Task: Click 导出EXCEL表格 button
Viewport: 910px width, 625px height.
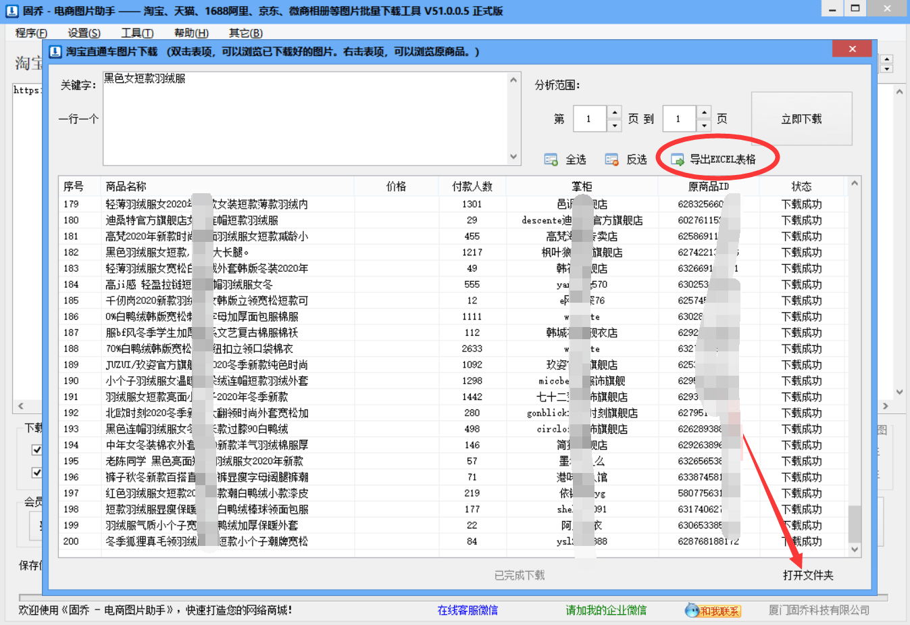Action: pyautogui.click(x=722, y=159)
